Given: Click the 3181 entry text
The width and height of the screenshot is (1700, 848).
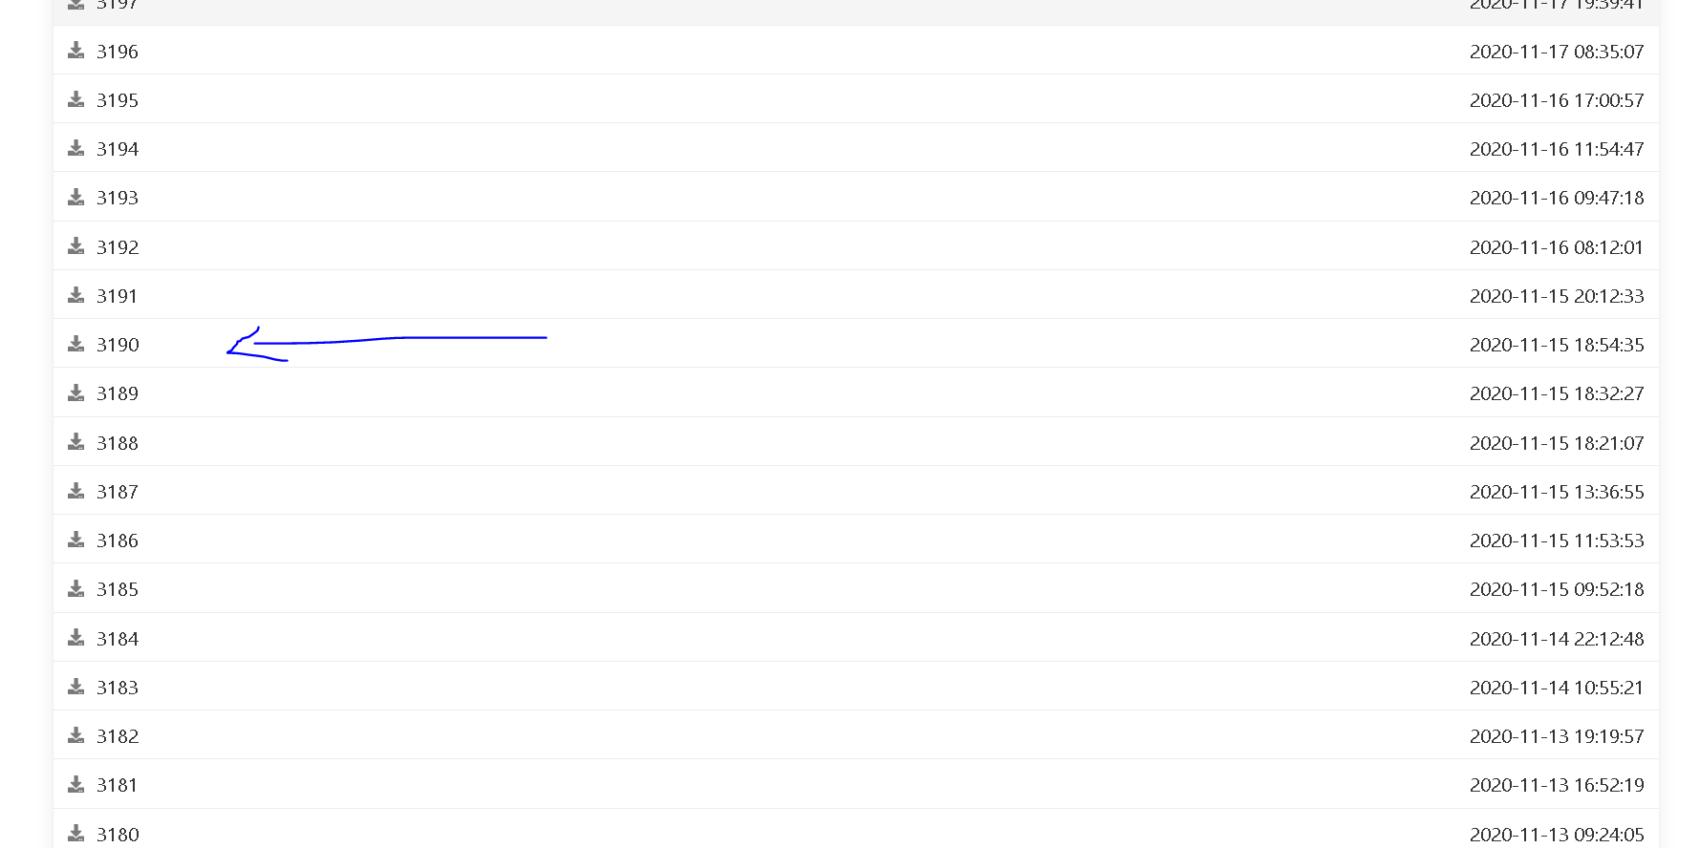Looking at the screenshot, I should coord(118,785).
